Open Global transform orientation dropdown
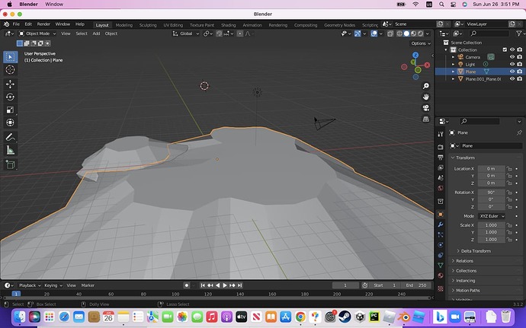 186,33
